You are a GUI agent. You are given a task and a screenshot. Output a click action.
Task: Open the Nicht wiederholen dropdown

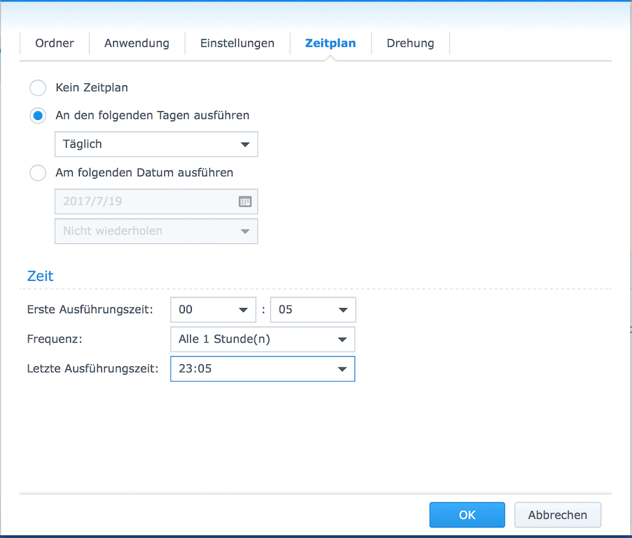pos(156,231)
